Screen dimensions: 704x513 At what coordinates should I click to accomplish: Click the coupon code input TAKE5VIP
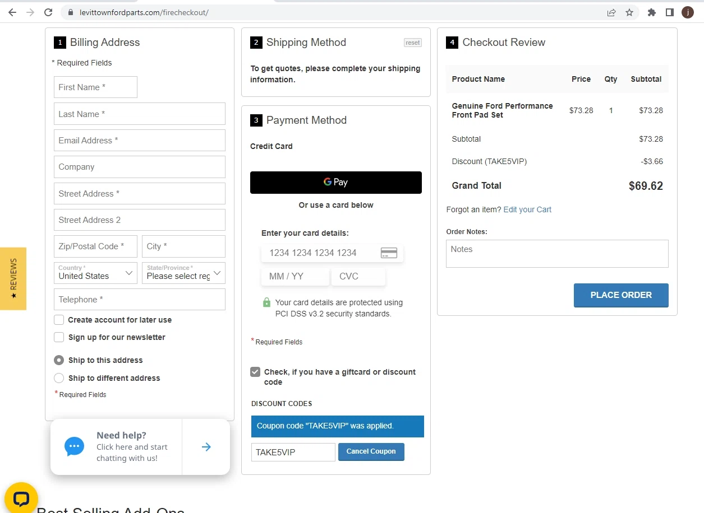click(x=293, y=453)
